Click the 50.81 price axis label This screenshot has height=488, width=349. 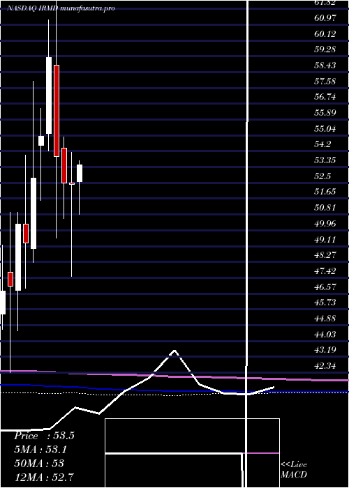coord(325,207)
